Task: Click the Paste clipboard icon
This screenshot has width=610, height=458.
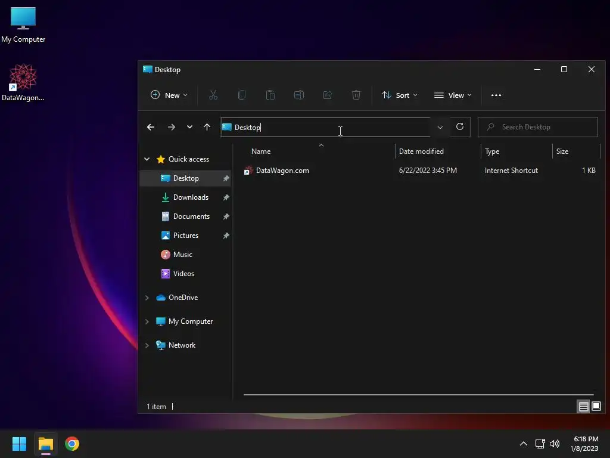Action: pos(270,95)
